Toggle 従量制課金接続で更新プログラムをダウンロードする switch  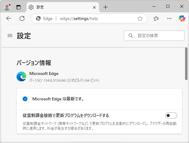[x=171, y=115]
